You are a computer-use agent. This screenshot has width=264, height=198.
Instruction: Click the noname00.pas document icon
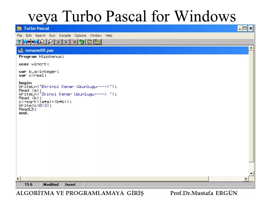pos(21,50)
